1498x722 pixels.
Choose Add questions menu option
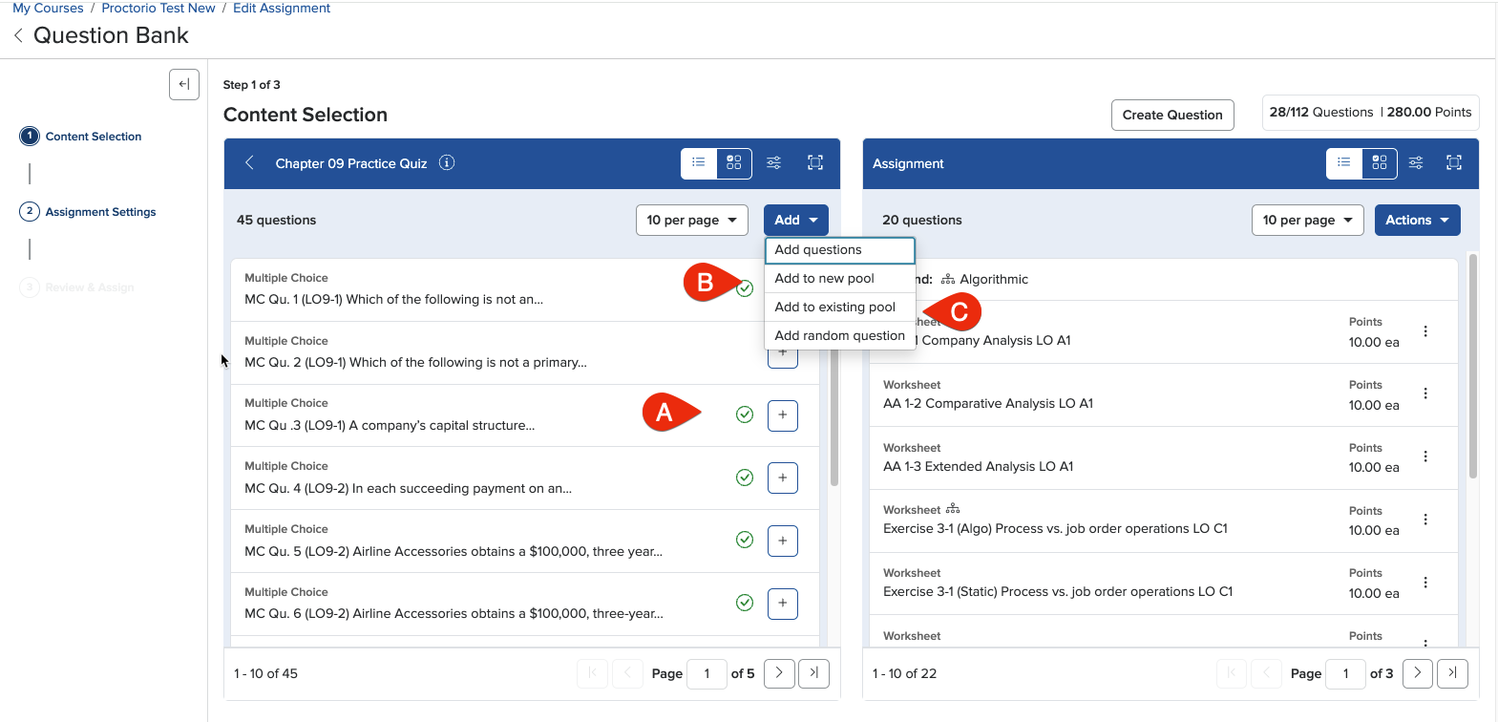pyautogui.click(x=840, y=250)
